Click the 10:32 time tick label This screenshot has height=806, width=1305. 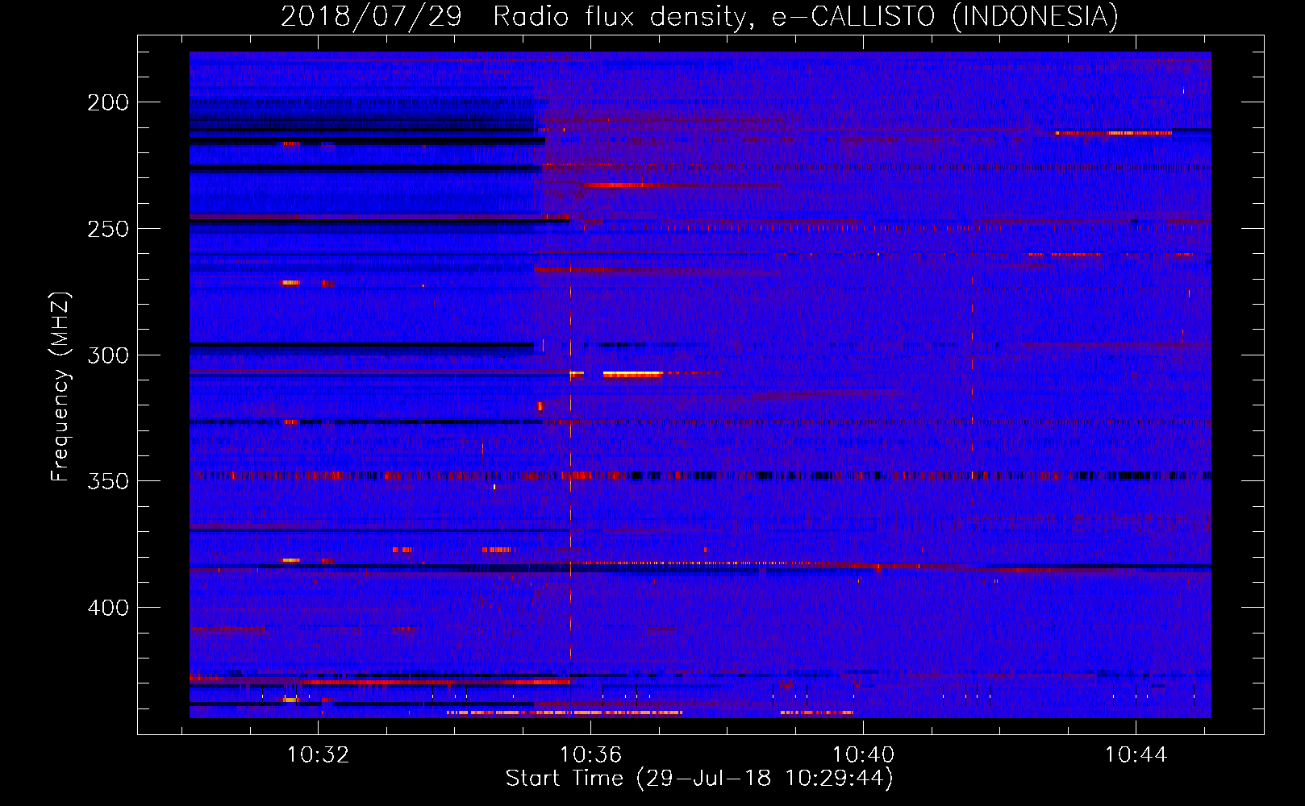[x=319, y=754]
